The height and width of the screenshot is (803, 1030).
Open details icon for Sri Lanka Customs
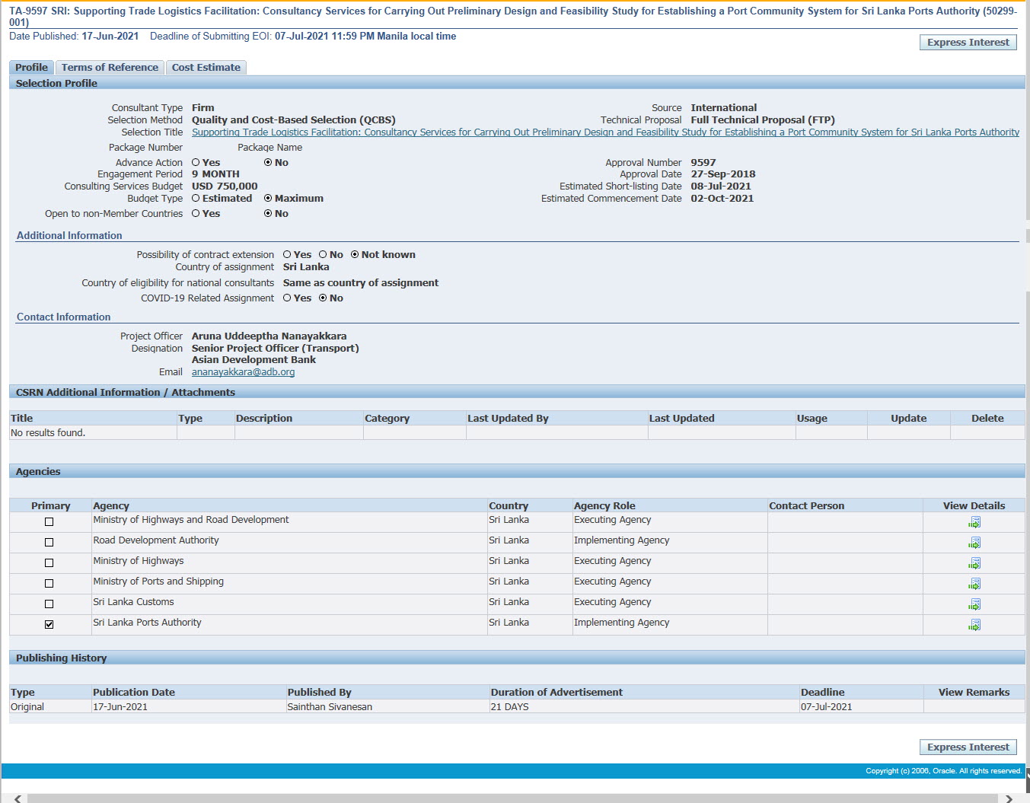[x=974, y=604]
